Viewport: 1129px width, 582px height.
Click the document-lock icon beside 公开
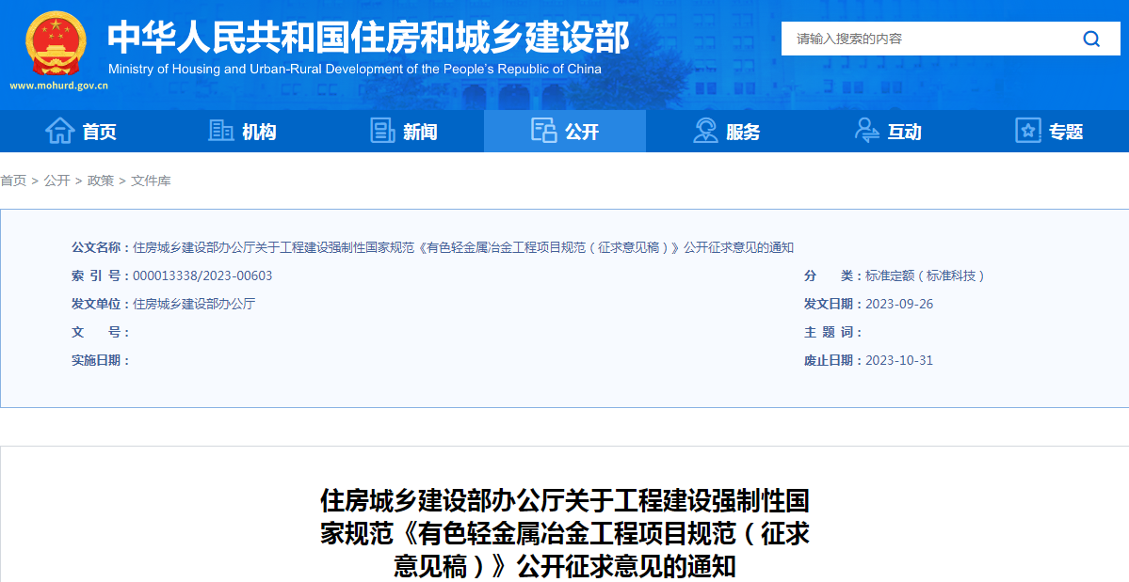(x=543, y=132)
